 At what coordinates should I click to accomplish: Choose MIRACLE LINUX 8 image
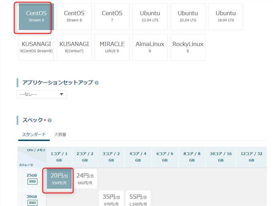112,48
